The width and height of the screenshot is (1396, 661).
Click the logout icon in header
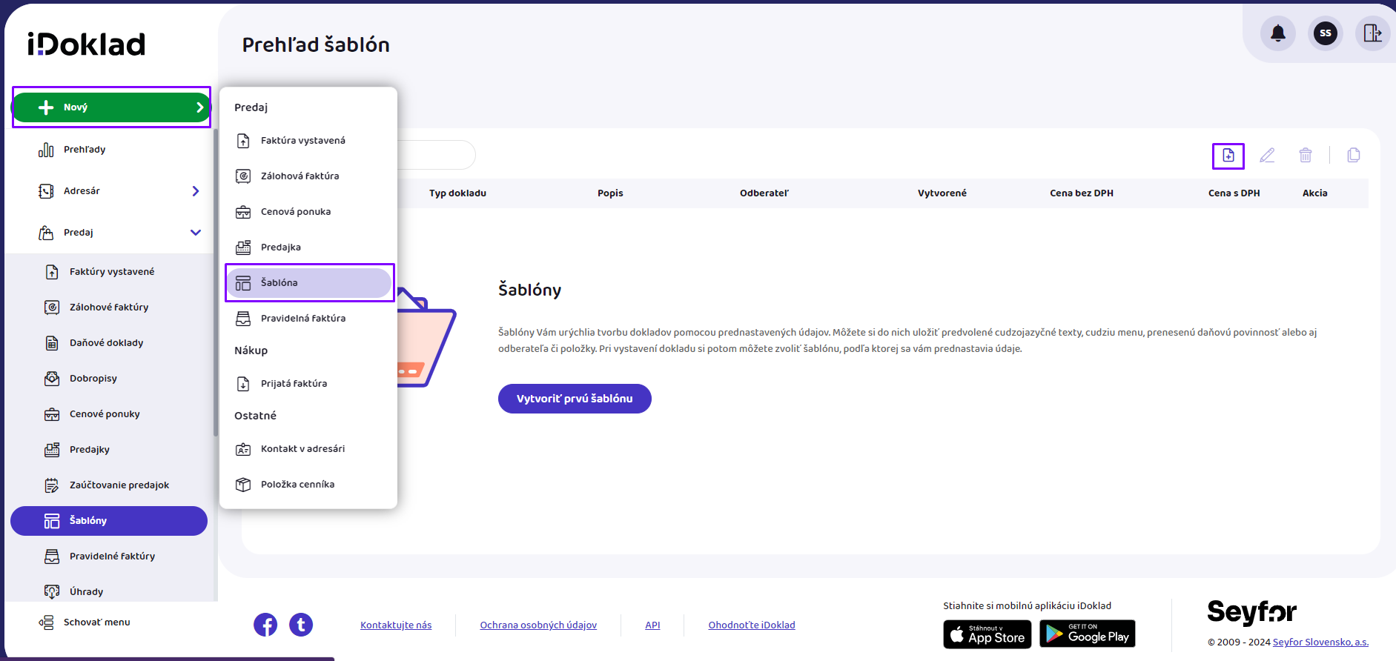(1372, 33)
